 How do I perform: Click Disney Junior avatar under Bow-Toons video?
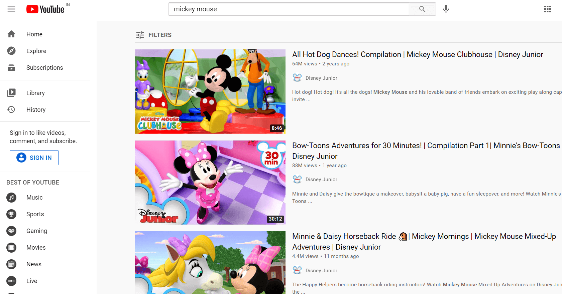click(x=297, y=179)
